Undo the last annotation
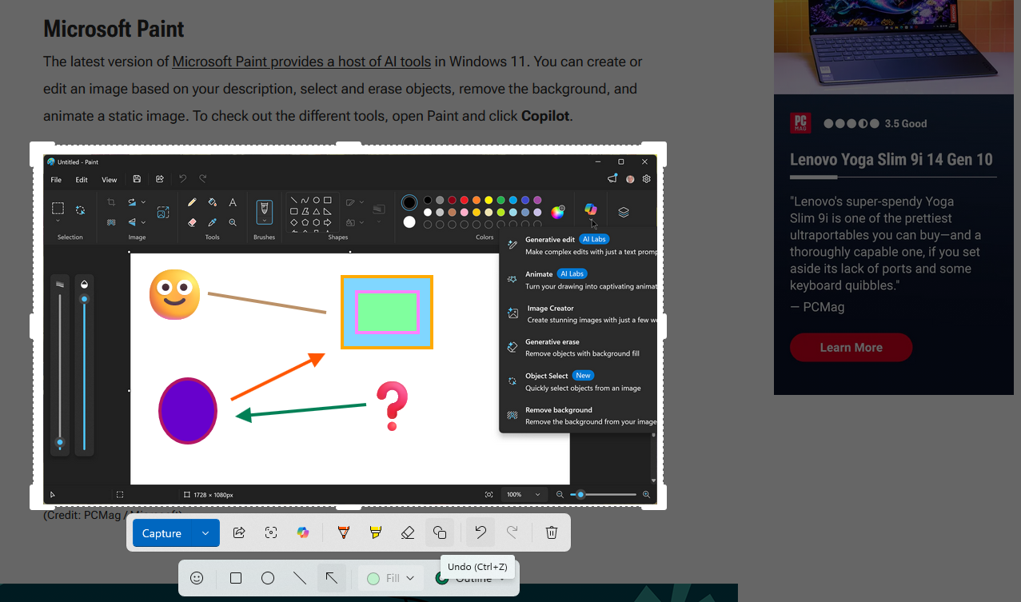This screenshot has width=1021, height=602. [481, 532]
